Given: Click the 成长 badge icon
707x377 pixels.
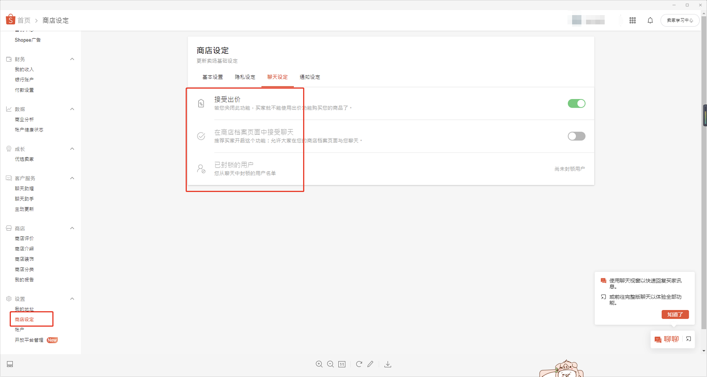Looking at the screenshot, I should tap(9, 149).
